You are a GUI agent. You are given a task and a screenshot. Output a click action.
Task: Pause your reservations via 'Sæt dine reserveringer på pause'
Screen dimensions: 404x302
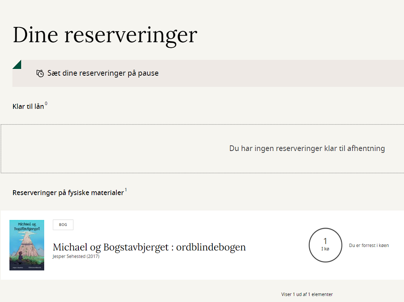pos(103,73)
